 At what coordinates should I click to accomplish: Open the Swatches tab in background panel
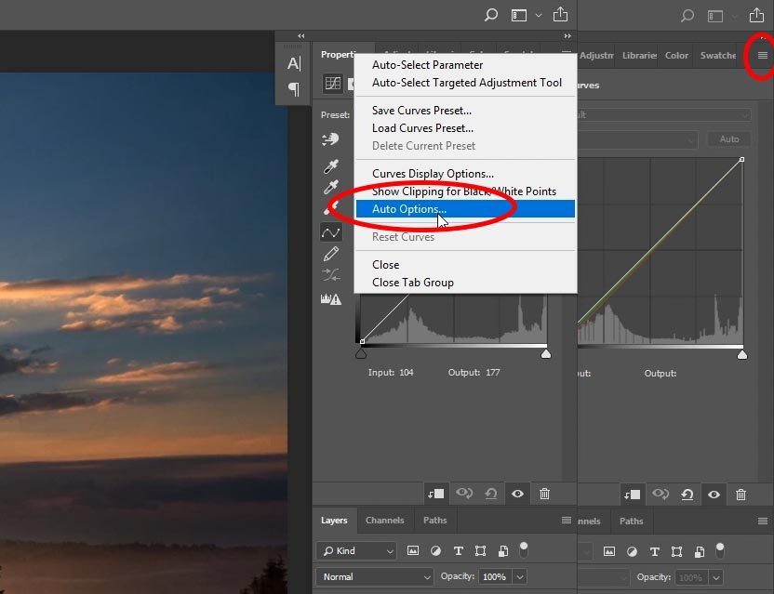tap(718, 55)
